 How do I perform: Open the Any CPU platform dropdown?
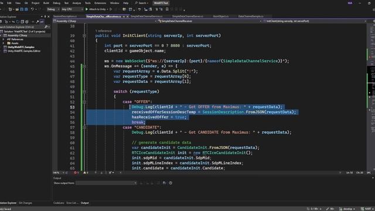[72, 9]
